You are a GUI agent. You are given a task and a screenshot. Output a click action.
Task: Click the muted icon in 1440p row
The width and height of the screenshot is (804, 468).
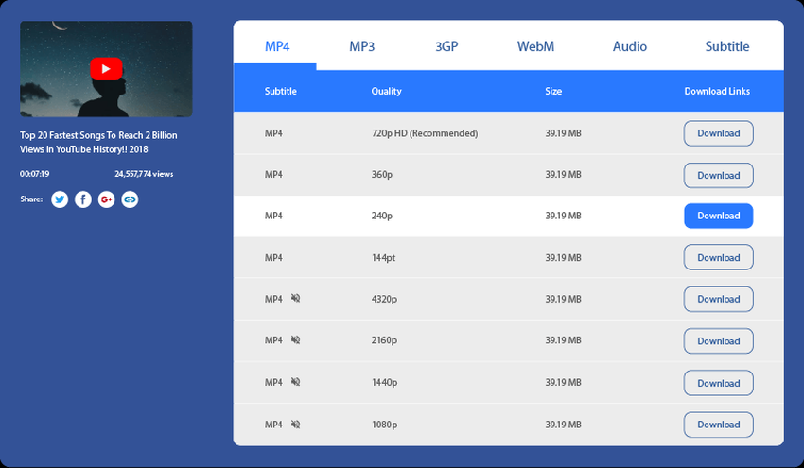[x=296, y=383]
